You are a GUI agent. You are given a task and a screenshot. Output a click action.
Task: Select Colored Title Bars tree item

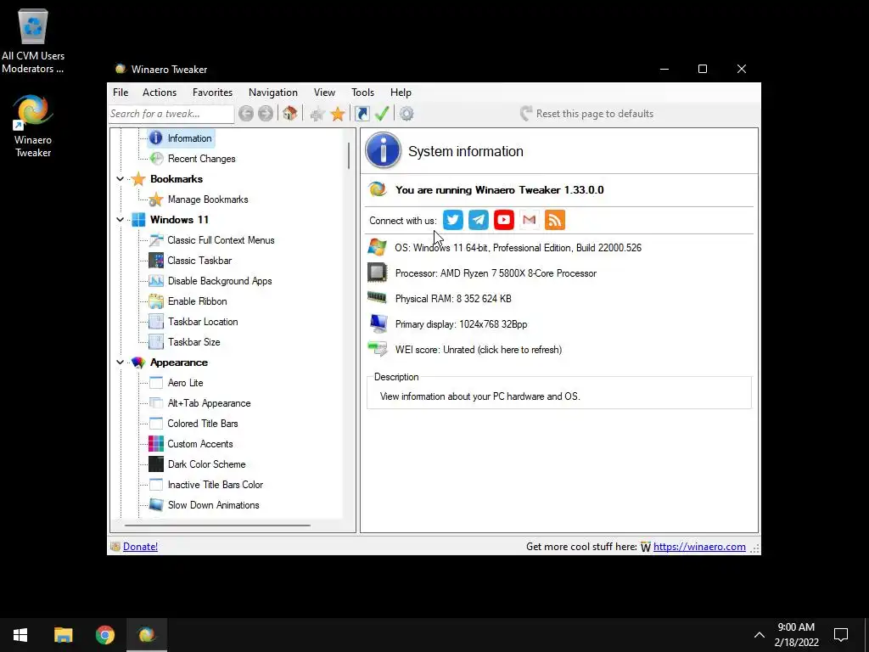tap(203, 424)
